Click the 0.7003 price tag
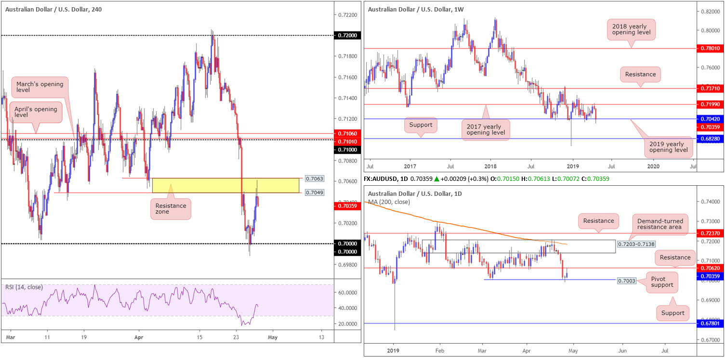Viewport: 726px width, 358px height. coord(626,280)
